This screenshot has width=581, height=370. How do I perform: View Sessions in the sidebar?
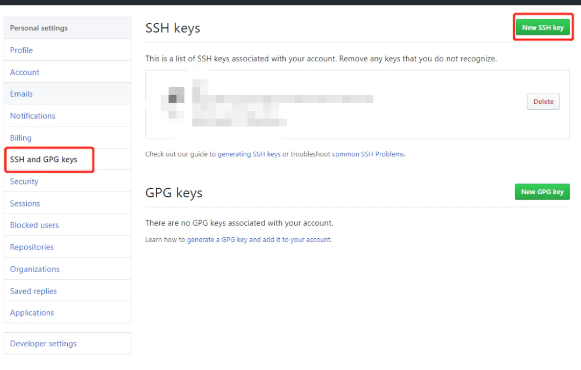pos(25,203)
